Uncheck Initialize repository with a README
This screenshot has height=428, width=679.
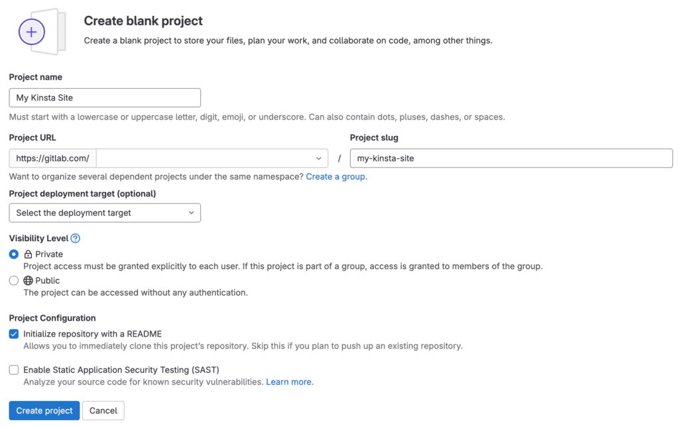click(13, 333)
